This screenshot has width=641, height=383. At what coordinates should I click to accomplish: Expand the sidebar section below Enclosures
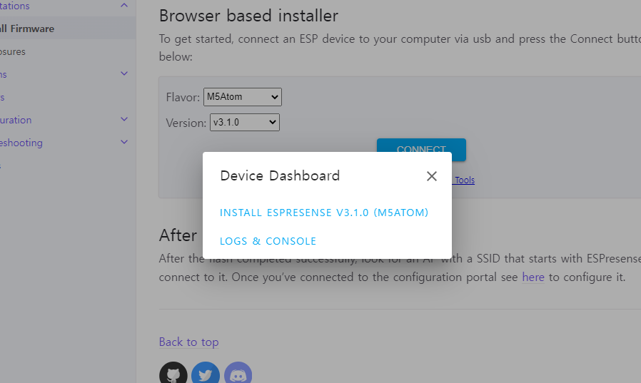point(124,74)
